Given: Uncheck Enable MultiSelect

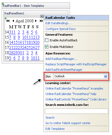Looking at the screenshot, I should 47,47.
